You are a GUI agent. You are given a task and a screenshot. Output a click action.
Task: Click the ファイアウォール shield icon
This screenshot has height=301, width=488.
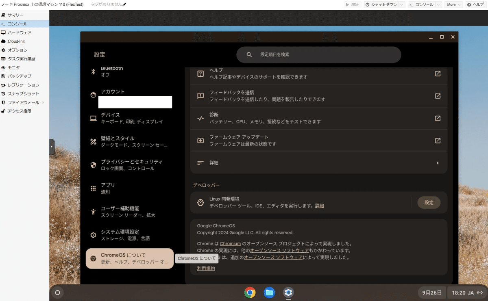3,102
